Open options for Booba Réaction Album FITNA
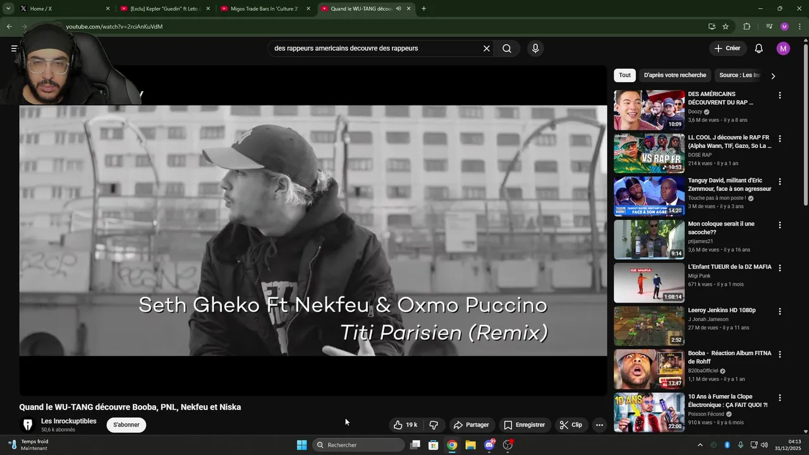809x455 pixels. [779, 355]
